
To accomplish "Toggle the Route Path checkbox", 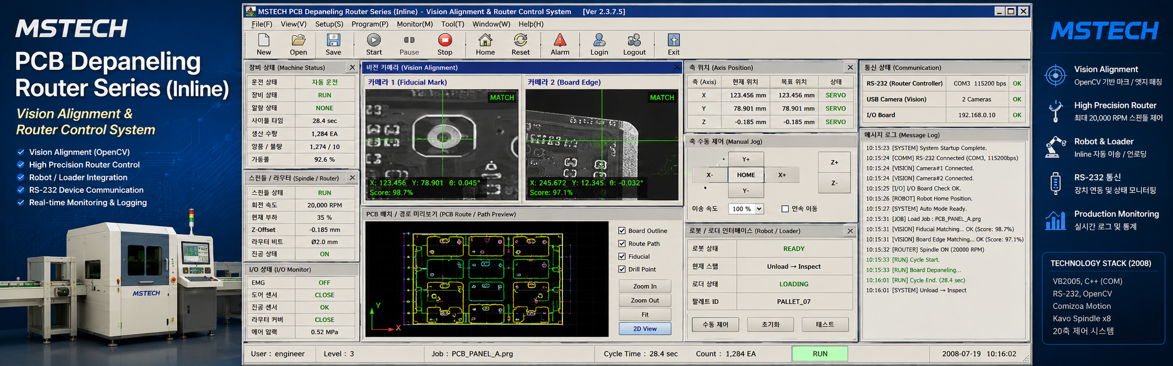I will tap(622, 243).
